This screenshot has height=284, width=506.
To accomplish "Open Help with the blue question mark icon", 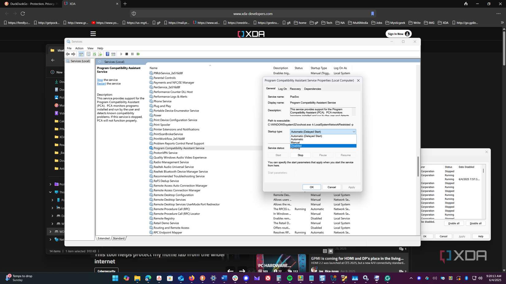I will coord(107,54).
